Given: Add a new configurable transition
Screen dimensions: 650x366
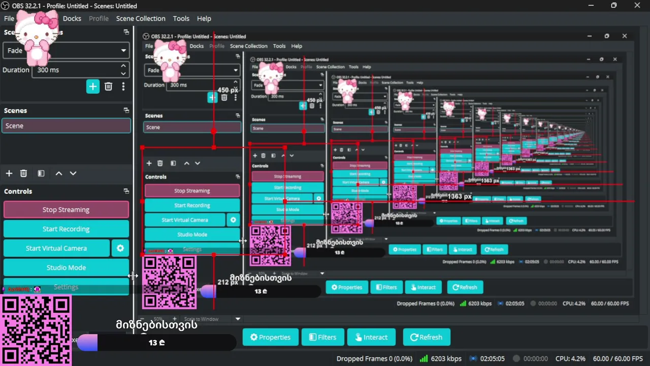Looking at the screenshot, I should coord(92,86).
